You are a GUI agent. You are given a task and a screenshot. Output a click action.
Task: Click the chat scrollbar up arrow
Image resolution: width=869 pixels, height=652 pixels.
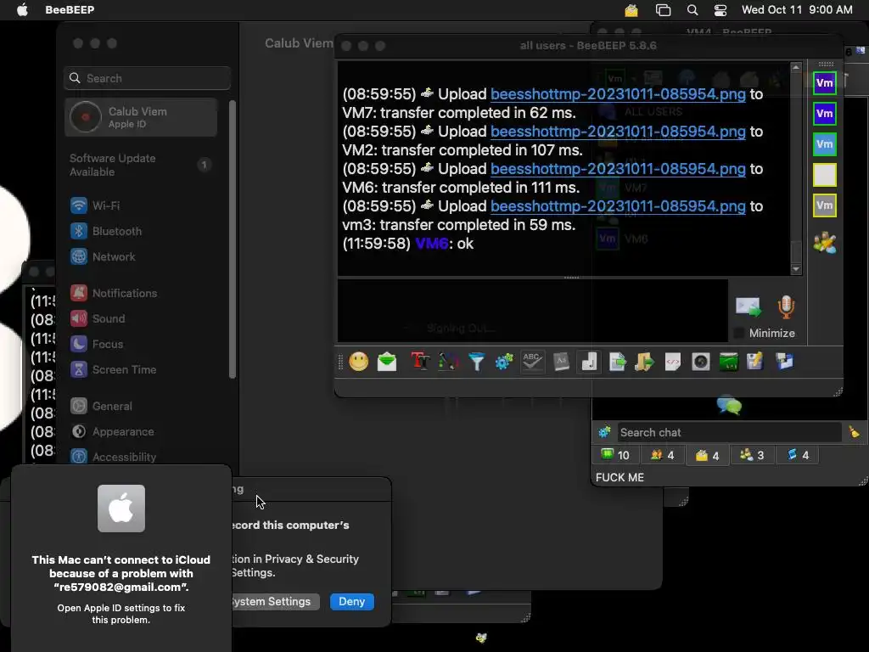(x=796, y=67)
